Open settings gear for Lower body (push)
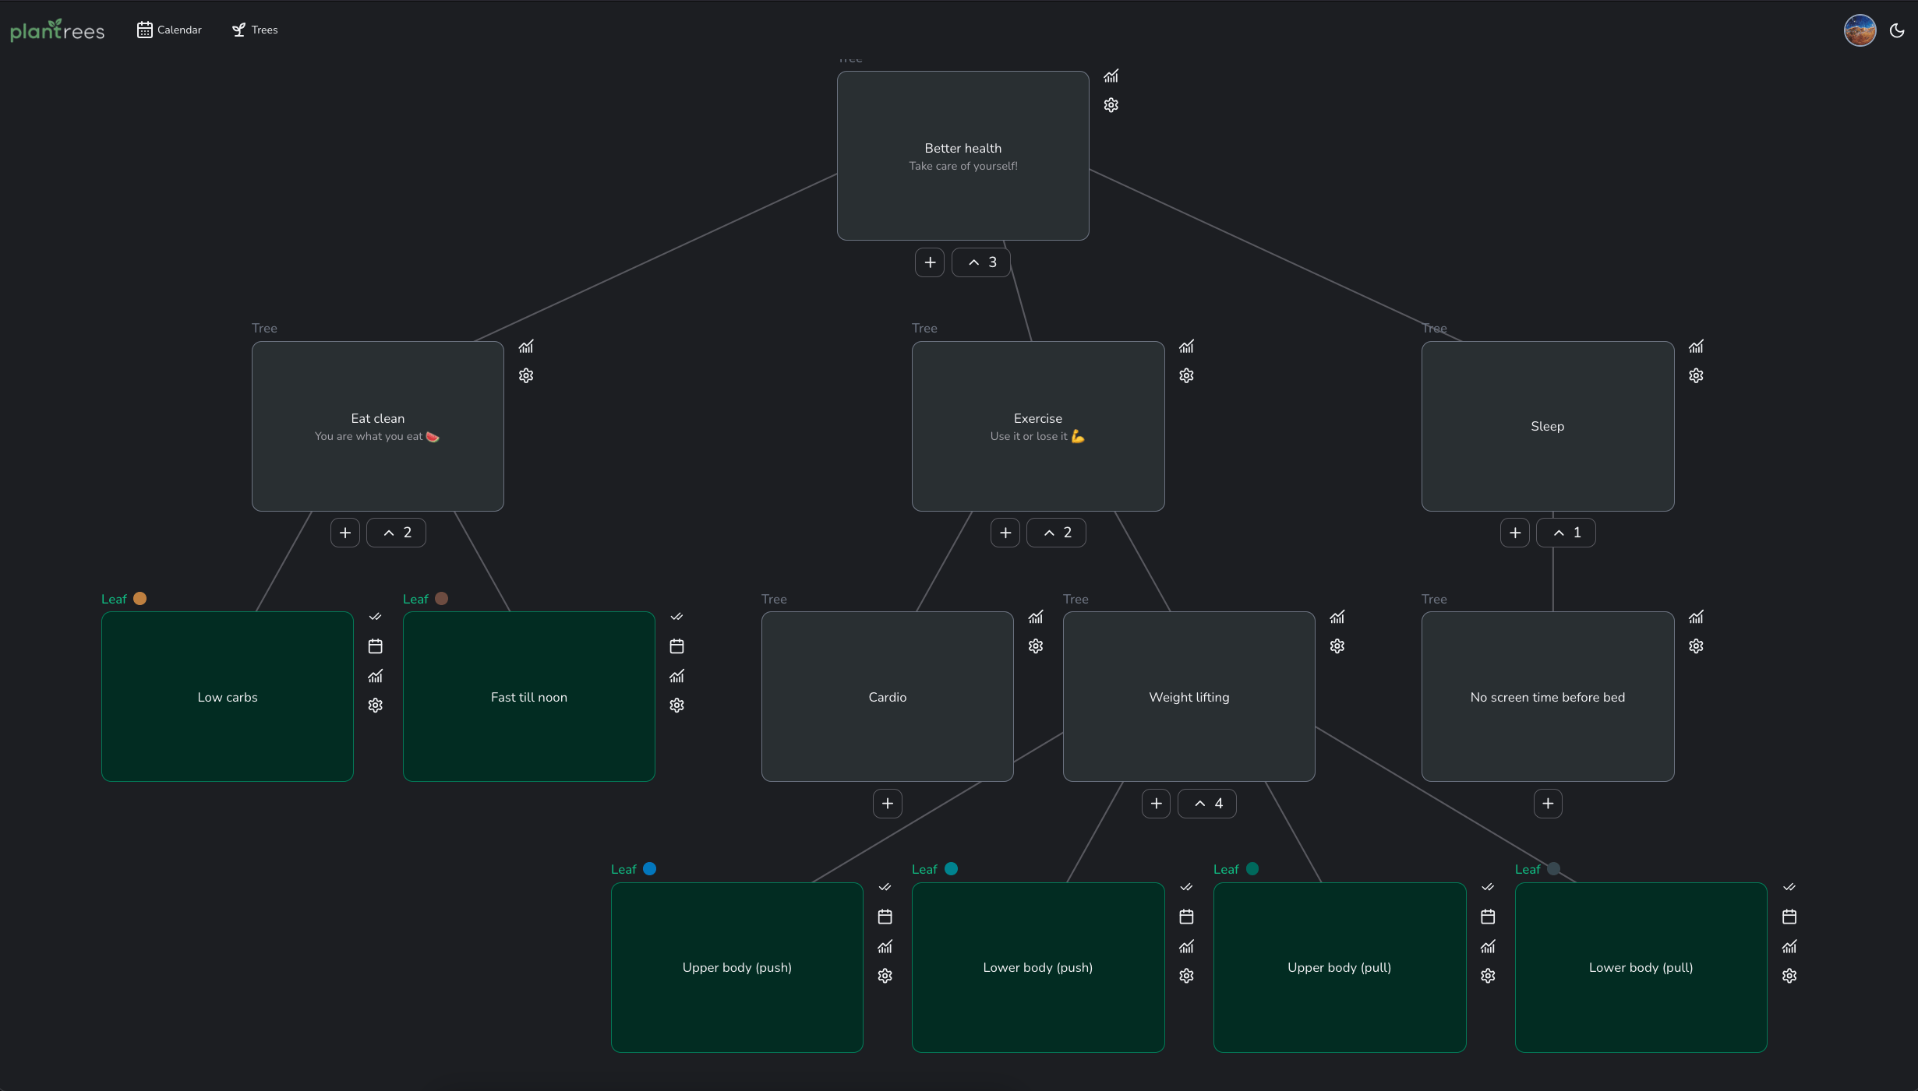Screen dimensions: 1918x1091 pos(1186,976)
